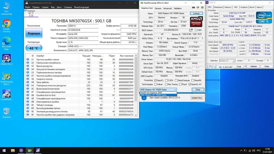The image size is (274, 154).
Task: Open the Язык(Language) menu
Action: 81,7
